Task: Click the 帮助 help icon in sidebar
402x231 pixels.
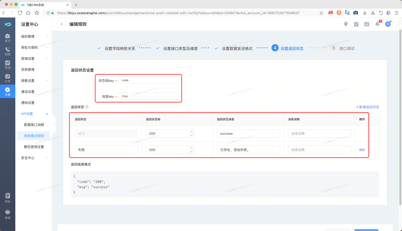Action: point(7,198)
